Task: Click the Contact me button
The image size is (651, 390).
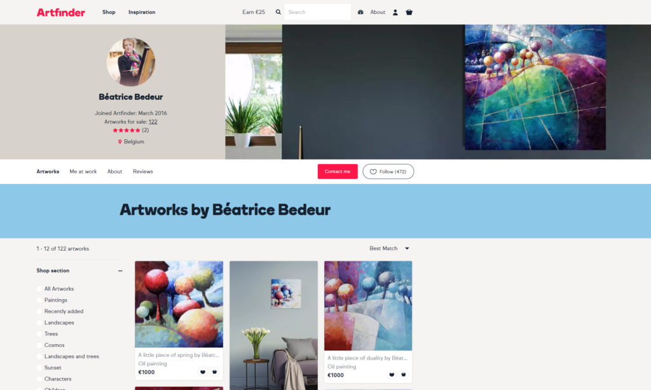Action: tap(338, 172)
